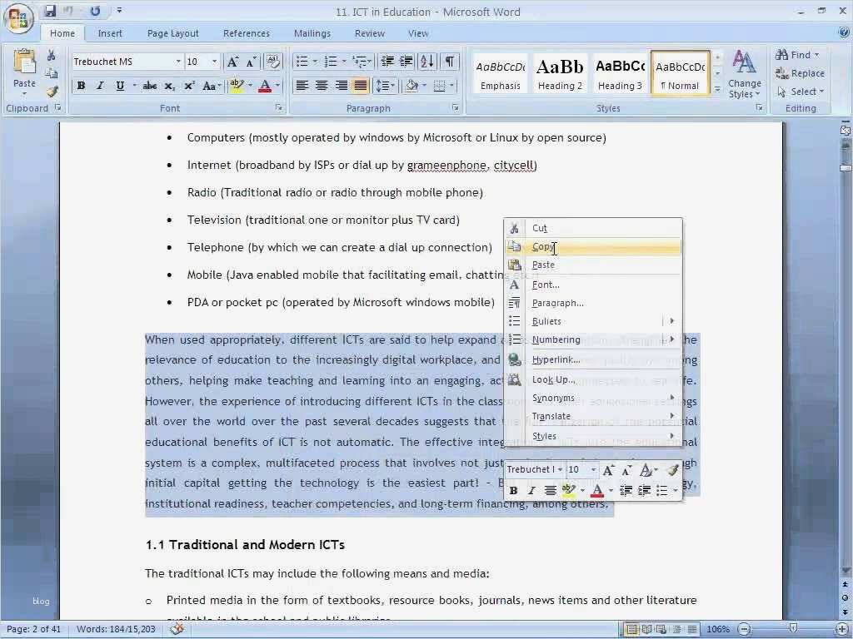853x639 pixels.
Task: Click the subscript icon
Action: pyautogui.click(x=169, y=85)
